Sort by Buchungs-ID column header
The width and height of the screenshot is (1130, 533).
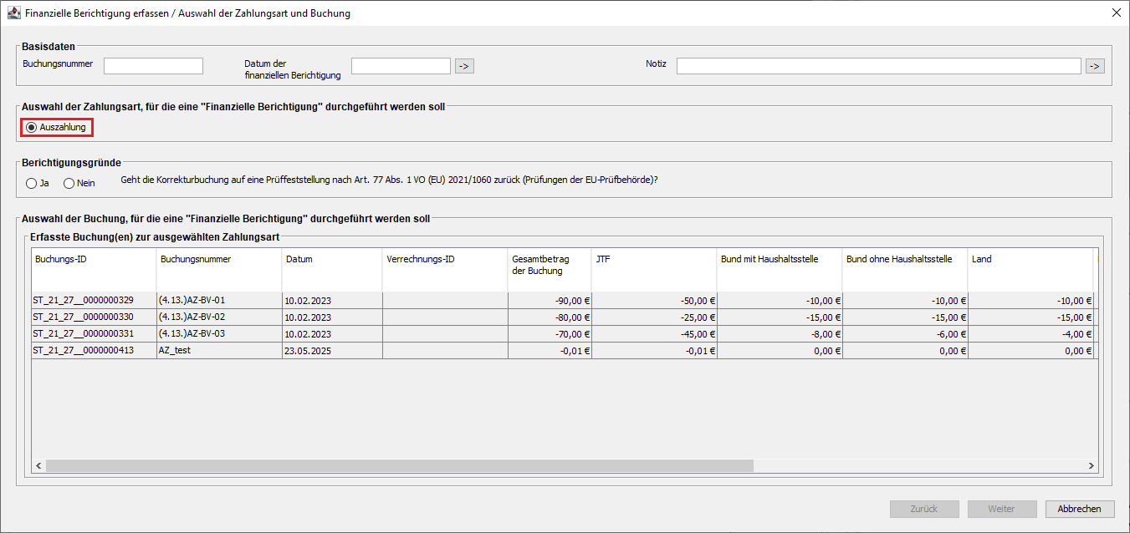(94, 260)
